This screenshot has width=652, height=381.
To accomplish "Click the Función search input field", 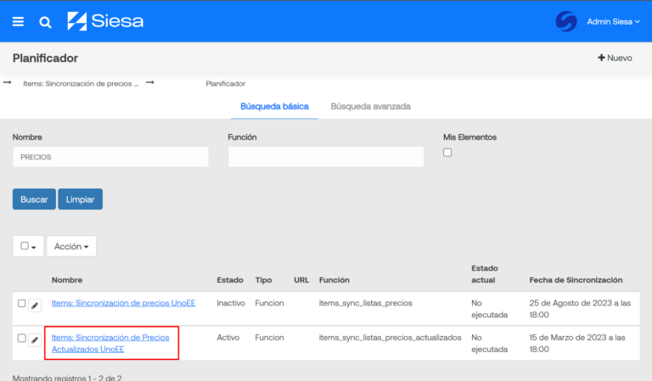I will point(325,157).
